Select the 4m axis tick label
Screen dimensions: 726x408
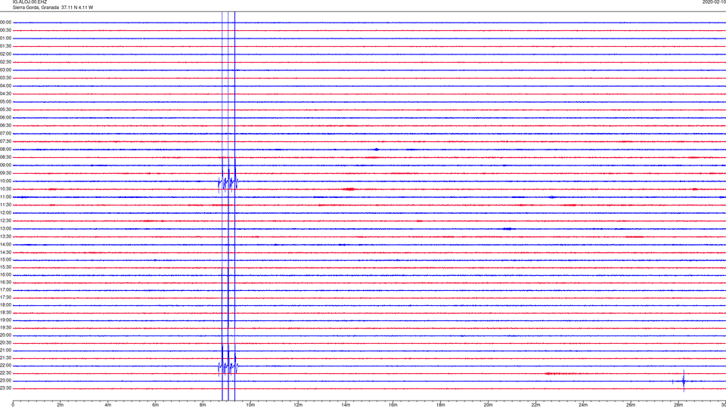tap(108, 405)
